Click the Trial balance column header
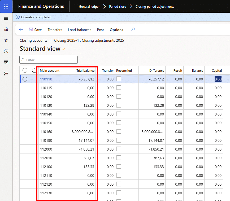 tap(85, 71)
